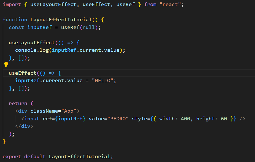Image resolution: width=255 pixels, height=162 pixels.
Task: Click LayoutEffectTutorial in the export line
Action: coord(80,157)
